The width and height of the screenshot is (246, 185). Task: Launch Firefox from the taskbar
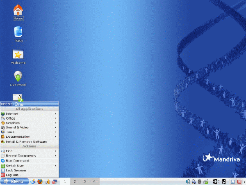pos(40,181)
